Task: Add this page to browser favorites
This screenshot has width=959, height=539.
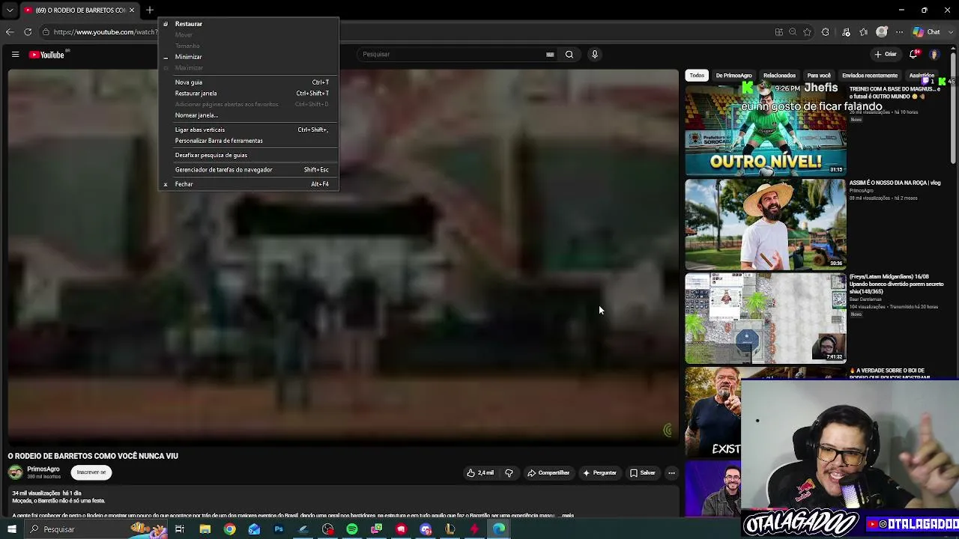Action: (x=807, y=32)
